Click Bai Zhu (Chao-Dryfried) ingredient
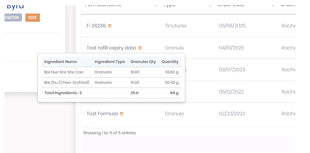The image size is (310, 153). 67,82
